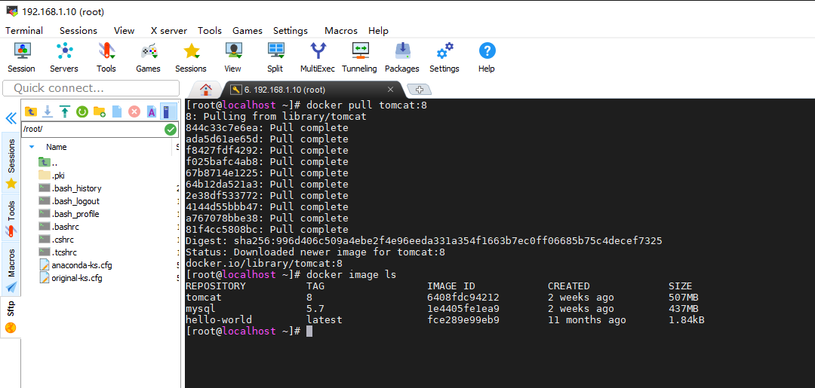The width and height of the screenshot is (815, 388).
Task: Click the SFTP download arrow icon
Action: [48, 111]
